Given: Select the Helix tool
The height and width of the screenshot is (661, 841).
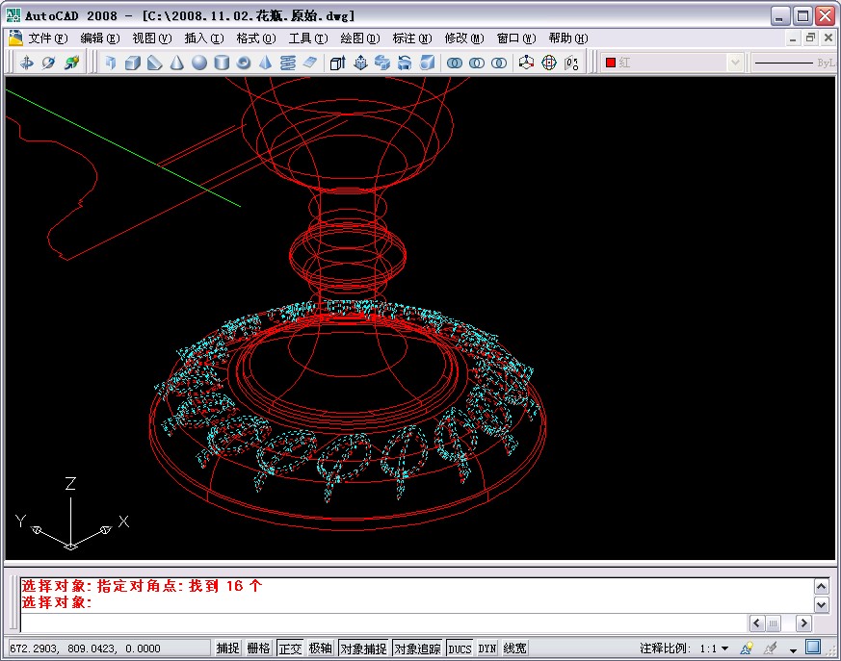Looking at the screenshot, I should (288, 63).
